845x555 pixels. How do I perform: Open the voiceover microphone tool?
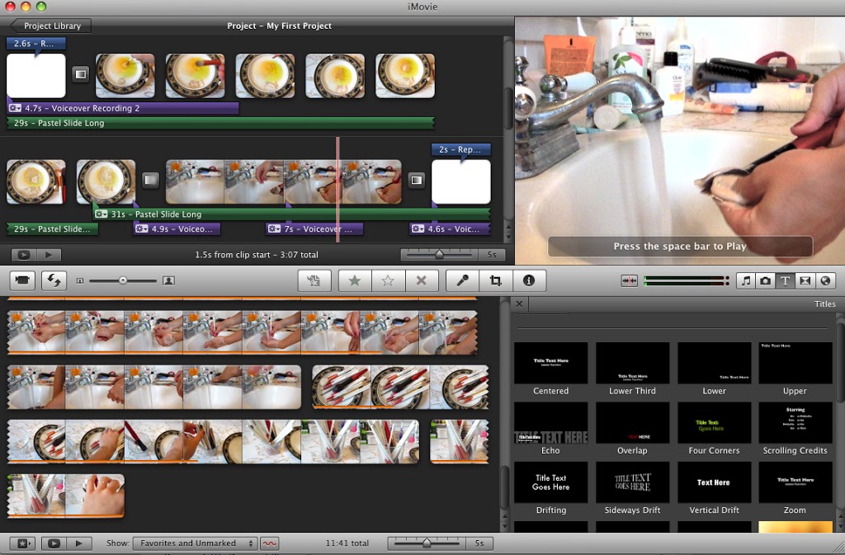tap(462, 280)
